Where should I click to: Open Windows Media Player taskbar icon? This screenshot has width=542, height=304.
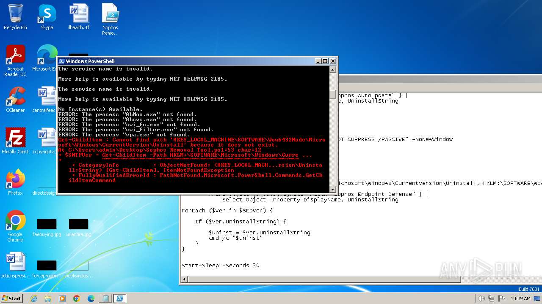click(x=62, y=299)
